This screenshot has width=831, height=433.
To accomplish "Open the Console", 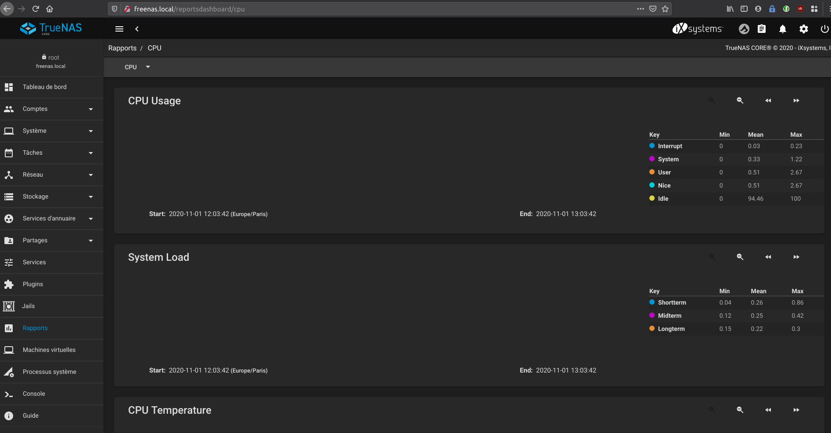I will [52, 394].
